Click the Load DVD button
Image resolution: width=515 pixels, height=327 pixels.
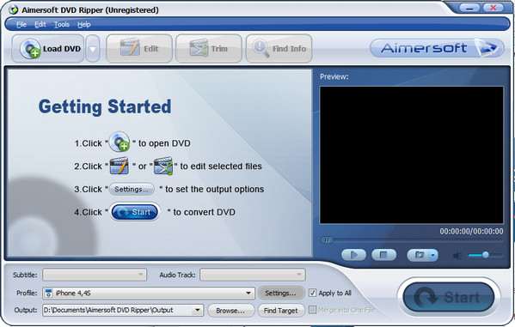point(48,49)
